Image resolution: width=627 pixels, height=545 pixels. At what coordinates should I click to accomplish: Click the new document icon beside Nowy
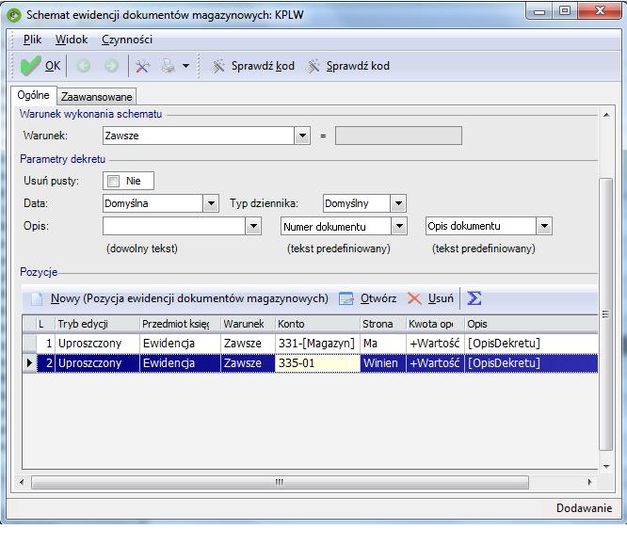pos(37,298)
